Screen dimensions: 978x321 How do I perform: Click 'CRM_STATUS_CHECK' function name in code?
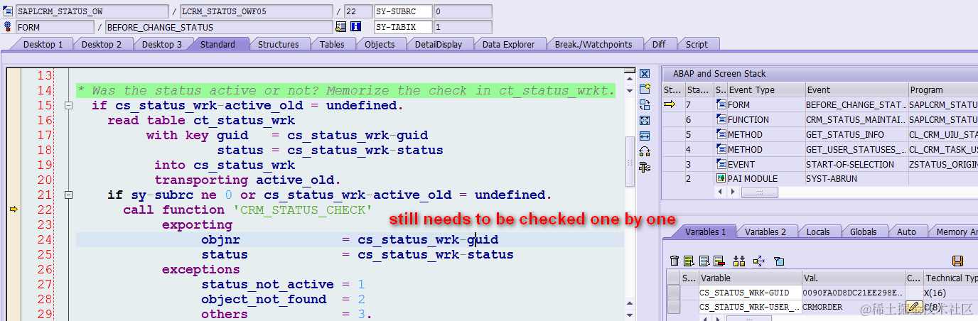[301, 210]
